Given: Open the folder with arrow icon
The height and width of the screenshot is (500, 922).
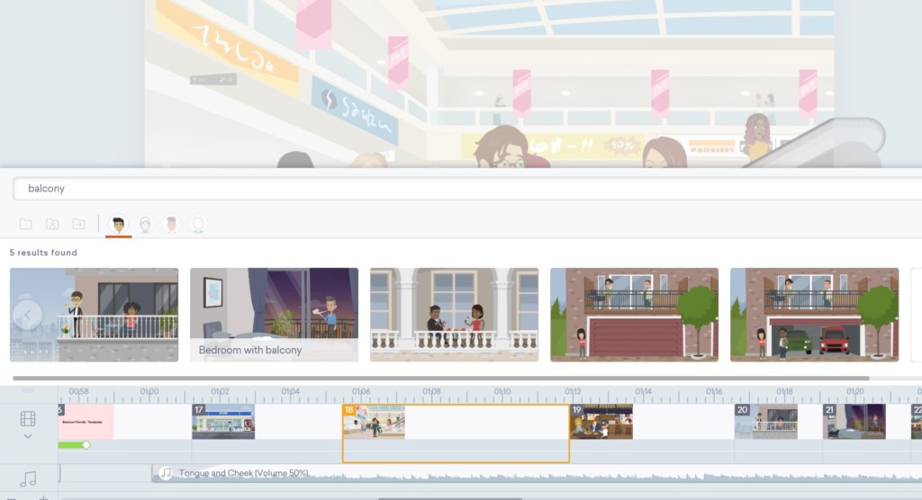Looking at the screenshot, I should [x=79, y=224].
